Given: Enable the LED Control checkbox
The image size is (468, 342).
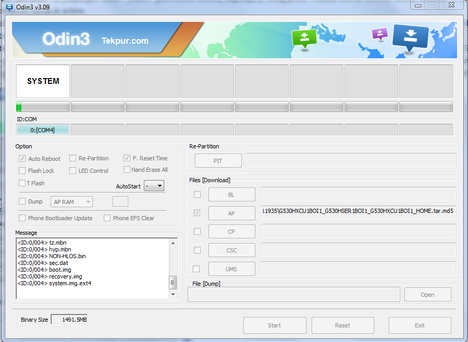Looking at the screenshot, I should (x=72, y=171).
